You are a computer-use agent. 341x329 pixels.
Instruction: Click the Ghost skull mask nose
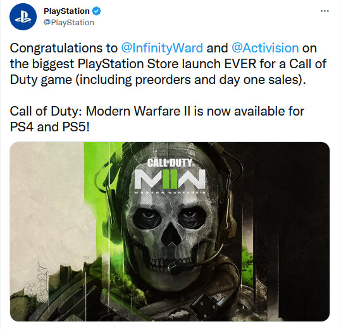tap(171, 234)
